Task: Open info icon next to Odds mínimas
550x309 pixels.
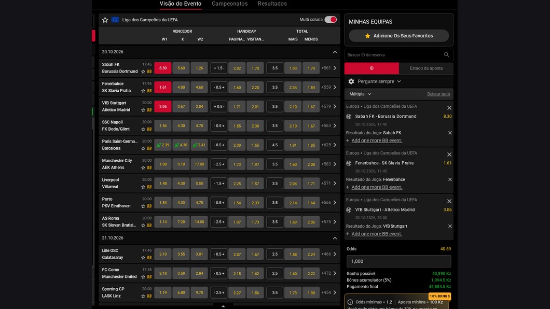Action: pos(350,302)
